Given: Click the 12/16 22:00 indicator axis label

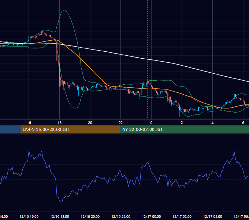Looking at the screenshot, I should 121,216.
